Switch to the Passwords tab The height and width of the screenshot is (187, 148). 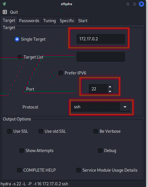point(29,21)
